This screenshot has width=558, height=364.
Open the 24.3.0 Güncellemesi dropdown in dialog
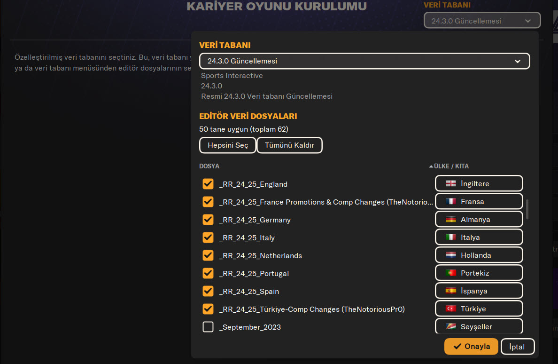[364, 61]
